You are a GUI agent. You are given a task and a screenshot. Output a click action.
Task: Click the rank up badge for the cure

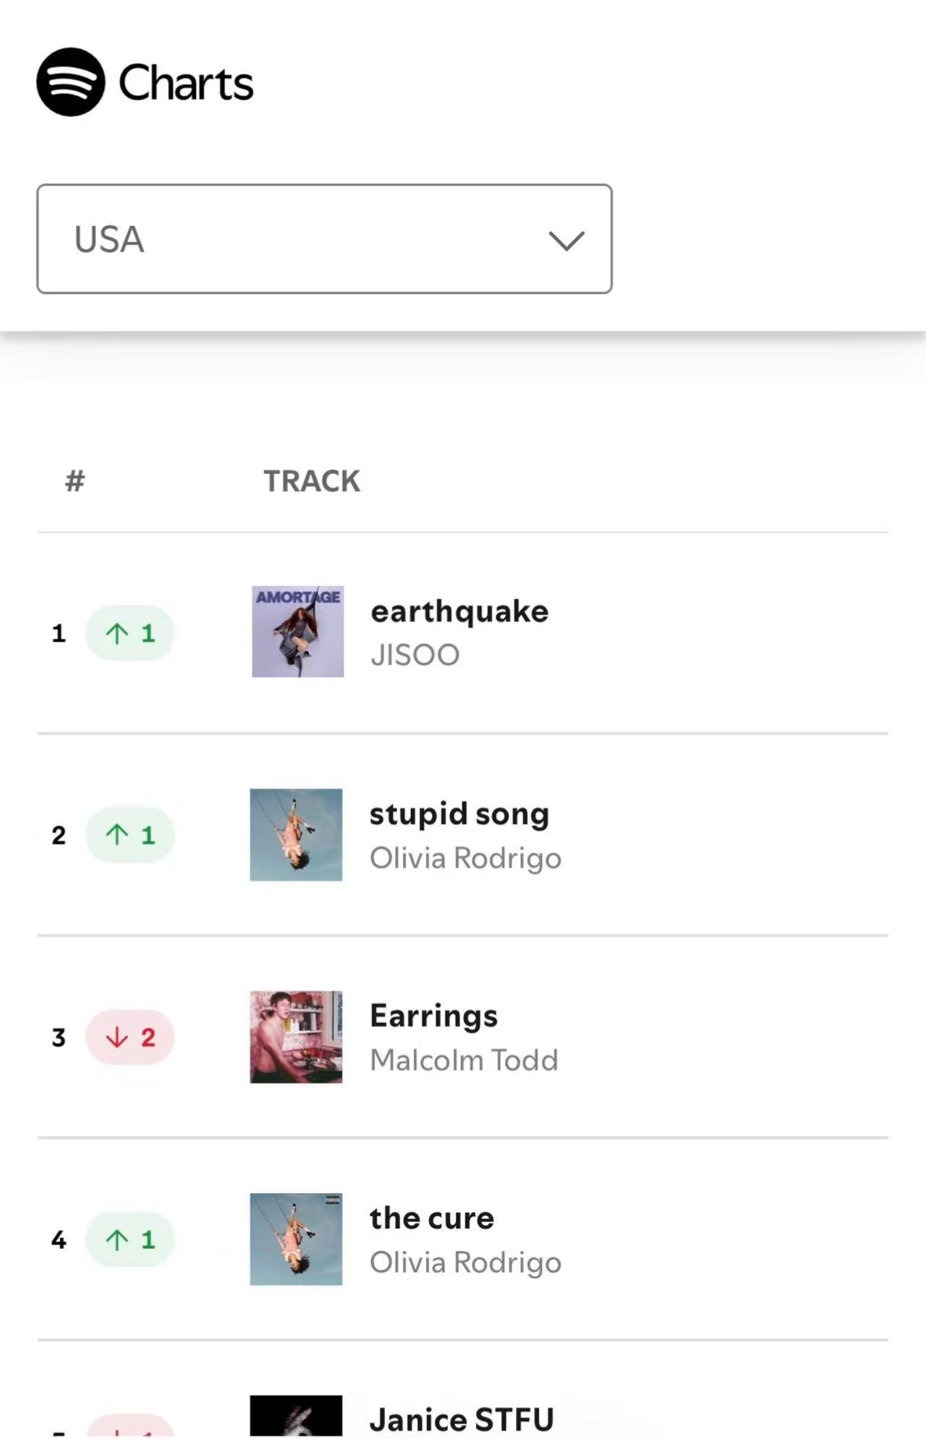130,1239
